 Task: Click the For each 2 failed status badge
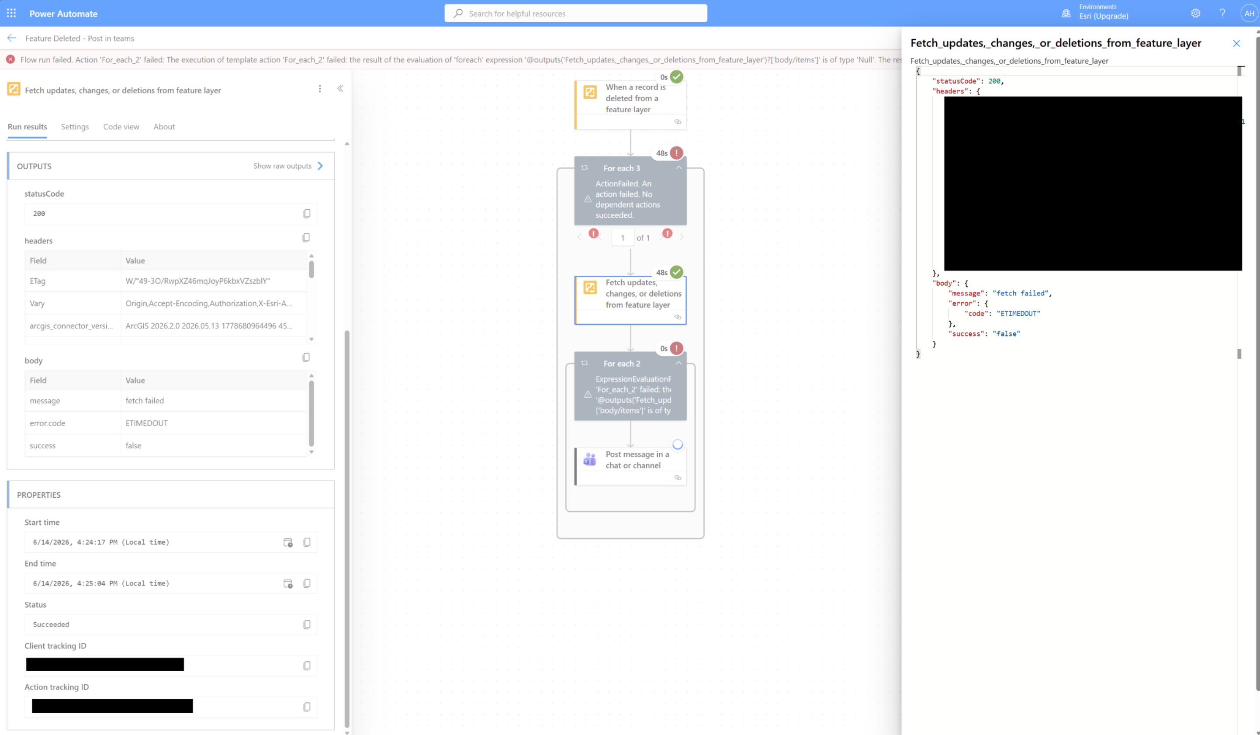tap(676, 348)
